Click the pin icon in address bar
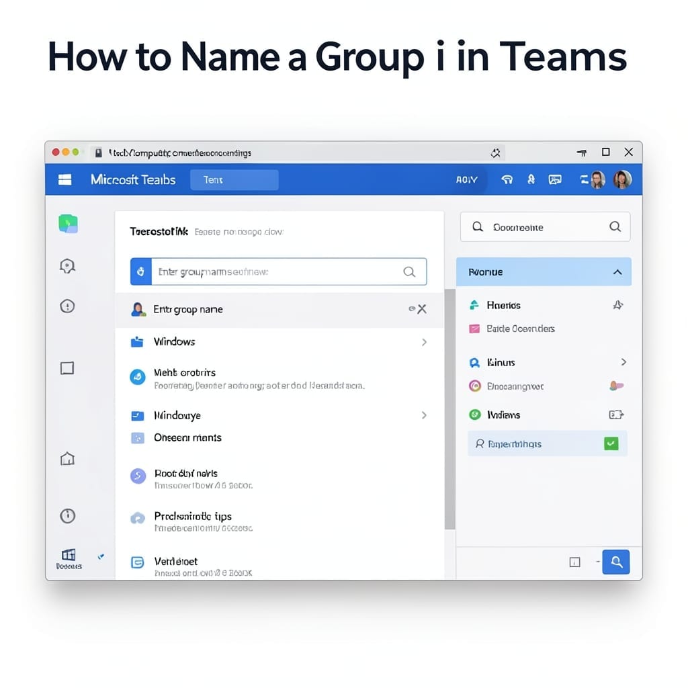The image size is (688, 688). point(495,153)
